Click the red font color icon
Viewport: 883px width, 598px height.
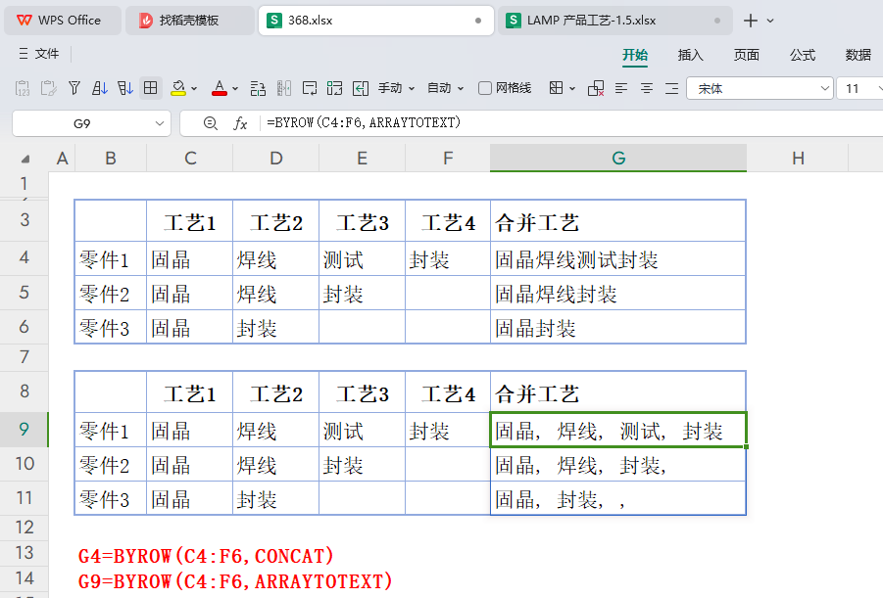[x=220, y=88]
